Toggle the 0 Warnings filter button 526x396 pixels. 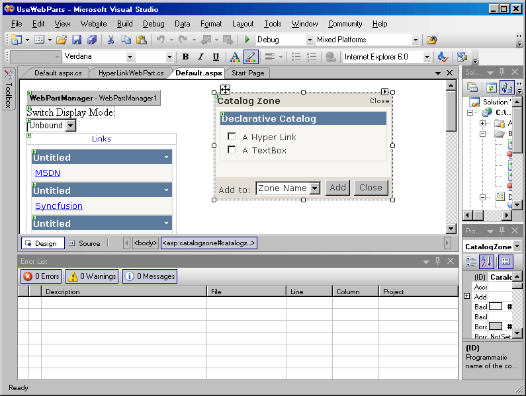point(91,276)
